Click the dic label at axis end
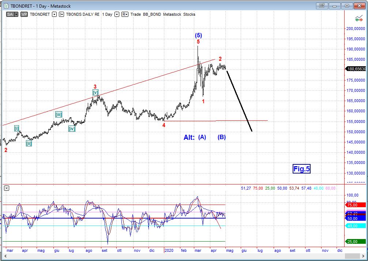This screenshot has width=368, height=261. coord(339,250)
